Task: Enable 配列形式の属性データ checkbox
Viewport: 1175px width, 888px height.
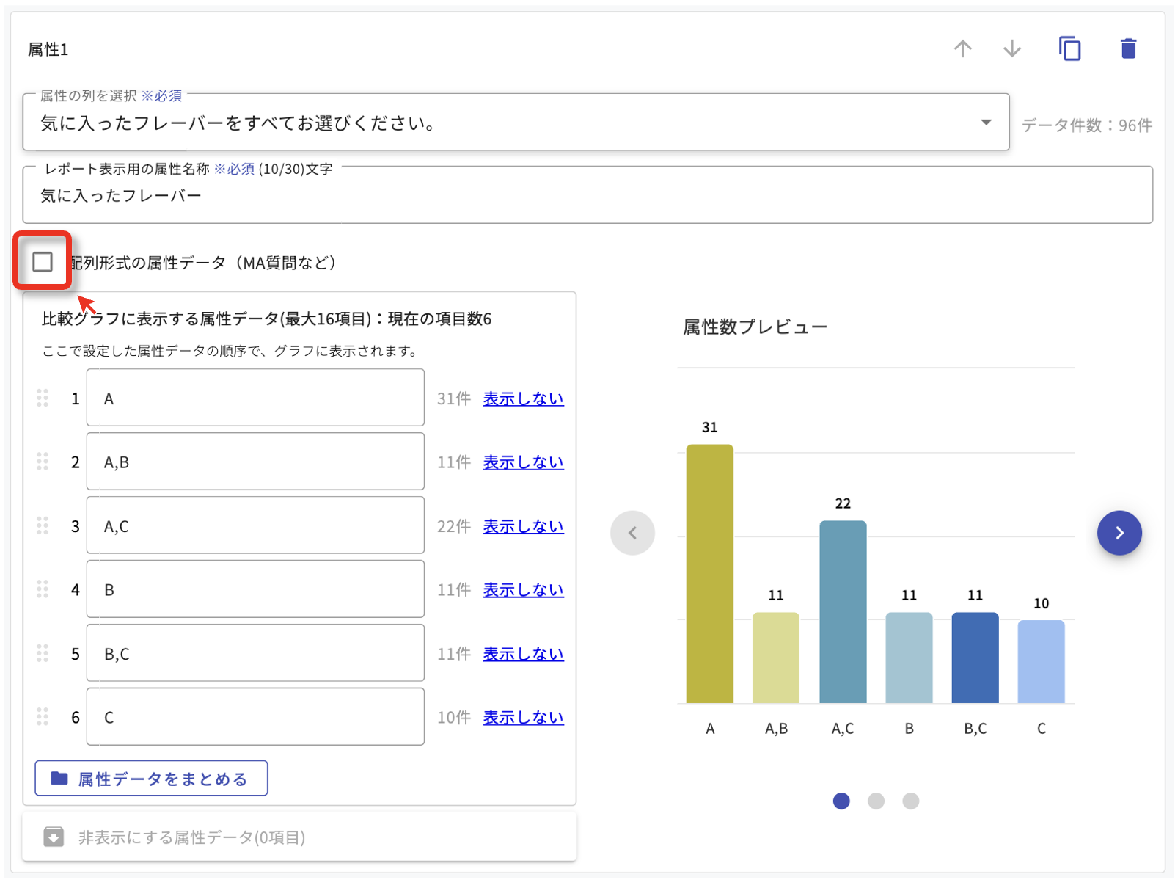Action: pos(43,261)
